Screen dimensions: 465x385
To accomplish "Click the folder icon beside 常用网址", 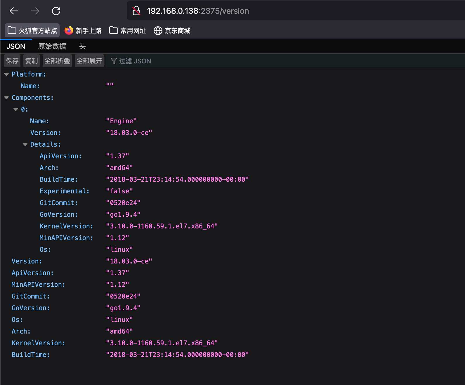I will coord(113,30).
